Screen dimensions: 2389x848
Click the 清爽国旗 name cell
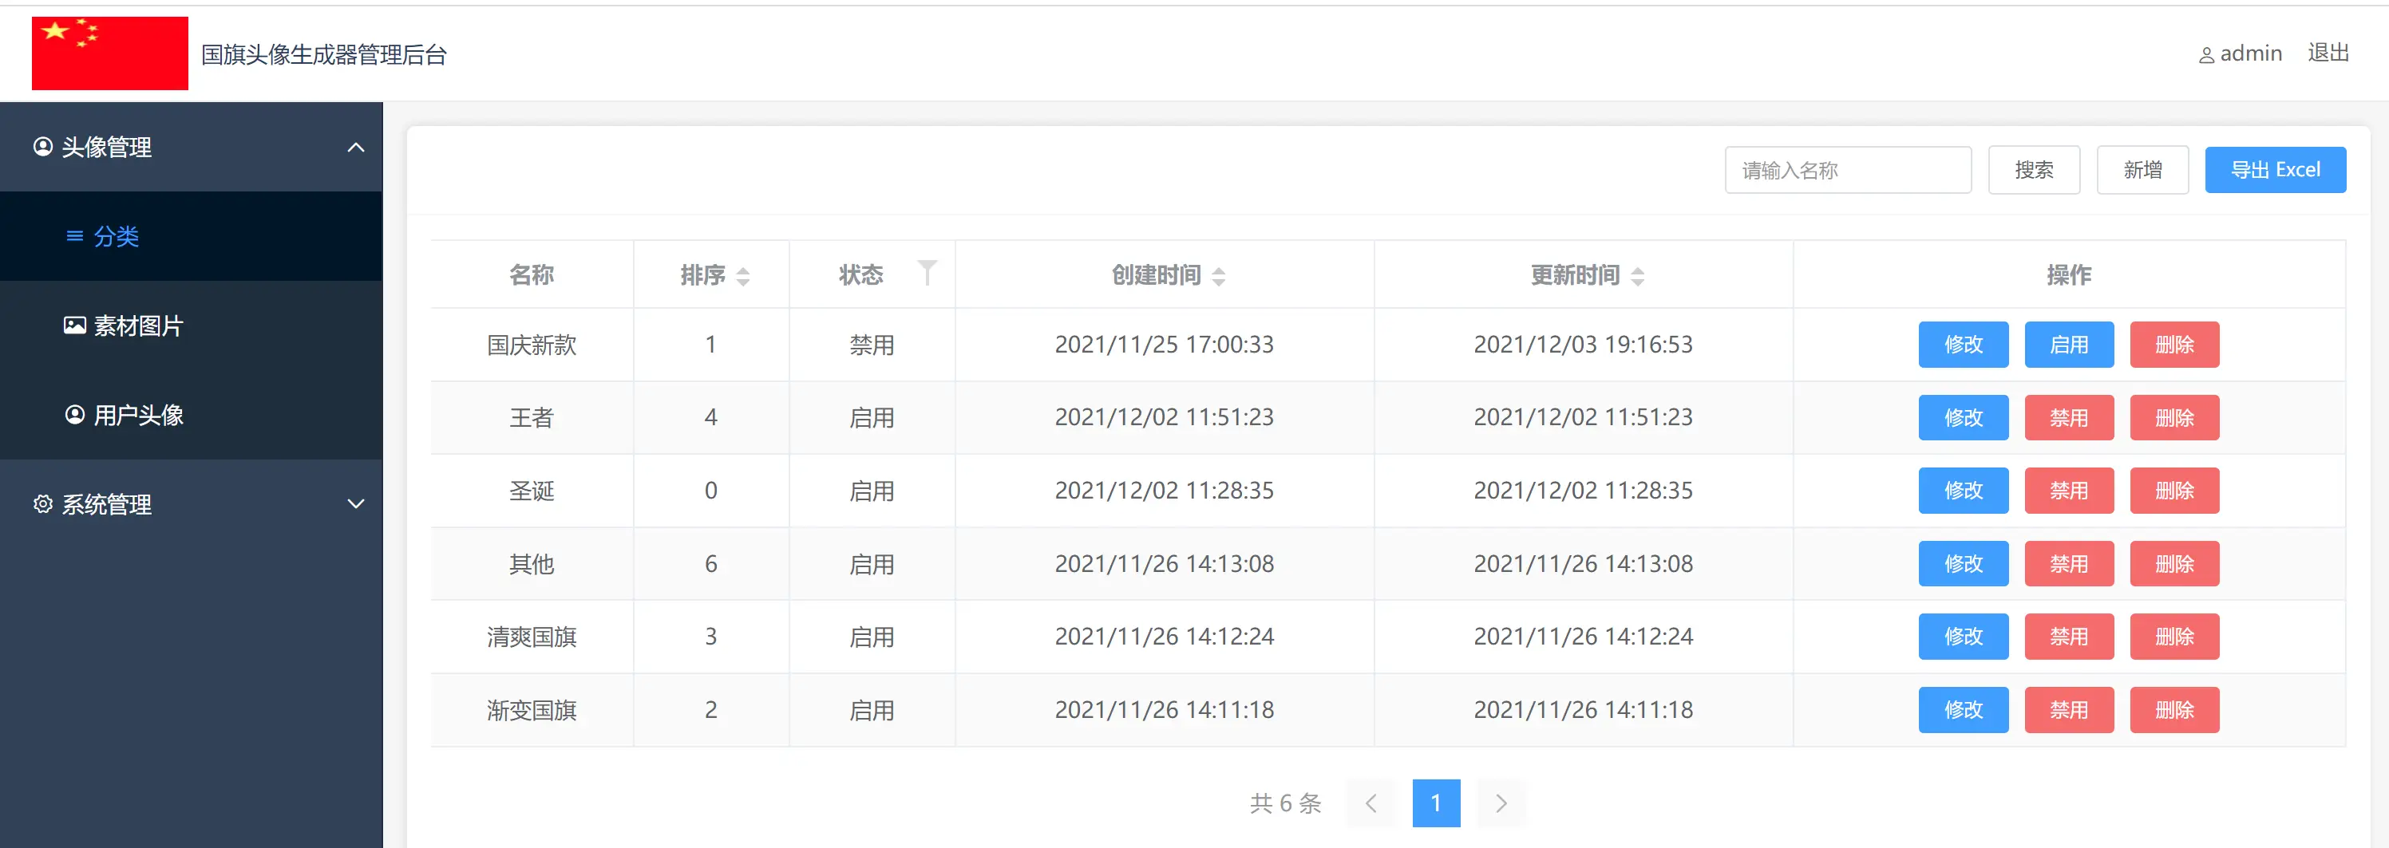532,637
